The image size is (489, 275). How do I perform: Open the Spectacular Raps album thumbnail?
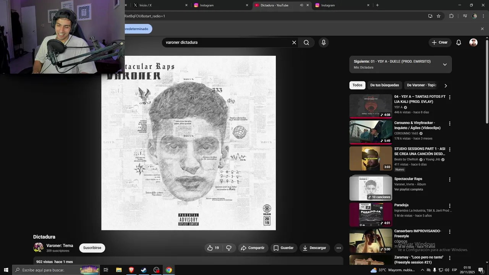point(371,188)
